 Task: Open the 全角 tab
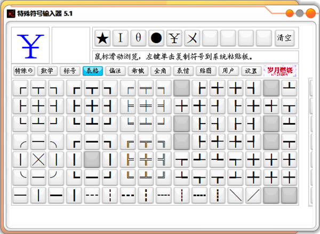click(161, 71)
